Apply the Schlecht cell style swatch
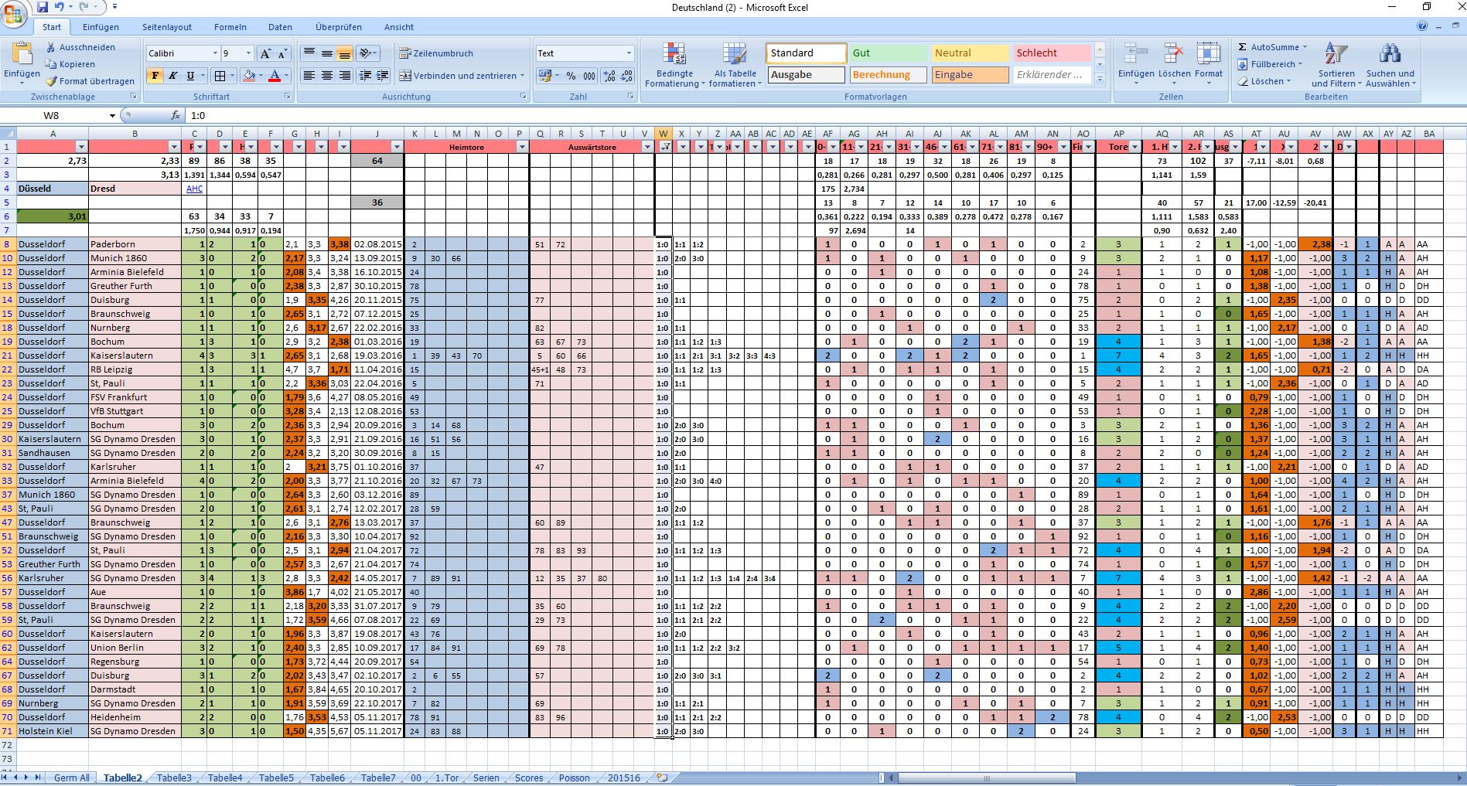 click(x=1052, y=53)
